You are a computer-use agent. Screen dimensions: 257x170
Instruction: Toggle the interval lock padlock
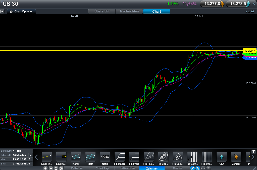click(x=30, y=155)
